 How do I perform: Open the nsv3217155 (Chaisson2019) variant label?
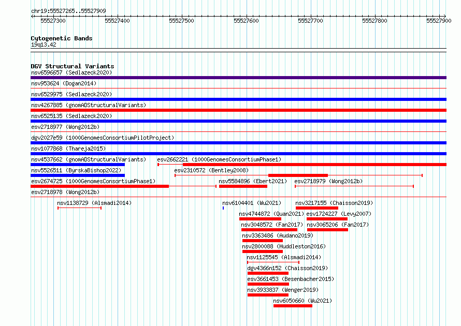334,203
